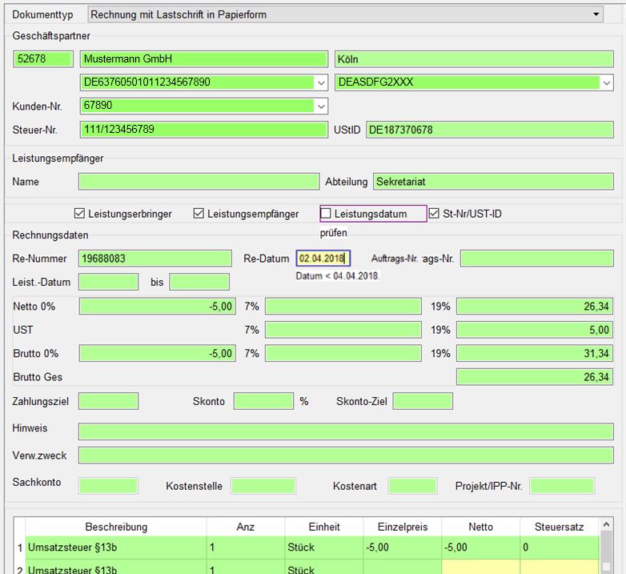Click the Kostenart field
Viewport: 626px width, 574px height.
pos(413,486)
